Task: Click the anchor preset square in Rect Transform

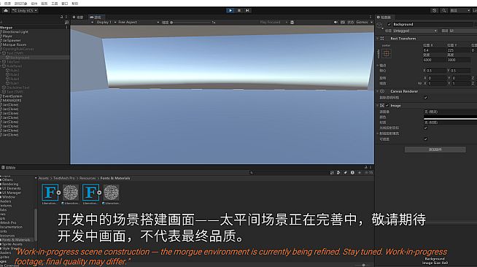Action: [387, 53]
